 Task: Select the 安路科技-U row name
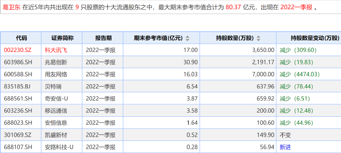click(x=59, y=147)
